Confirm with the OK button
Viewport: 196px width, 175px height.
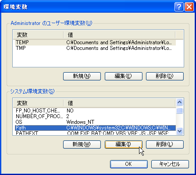pyautogui.click(x=129, y=164)
